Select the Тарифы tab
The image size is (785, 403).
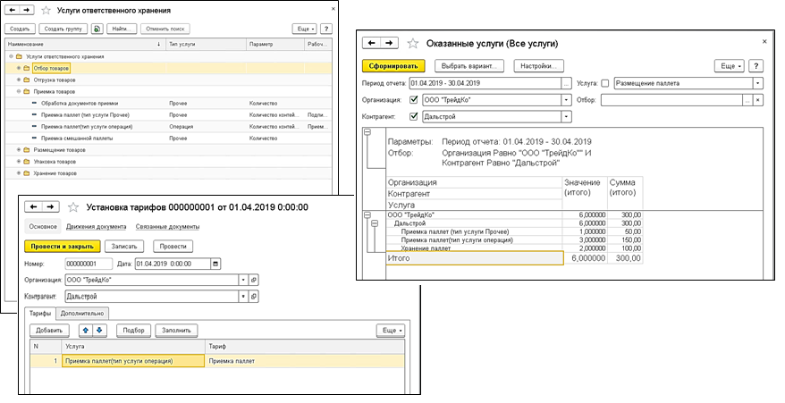[x=40, y=314]
